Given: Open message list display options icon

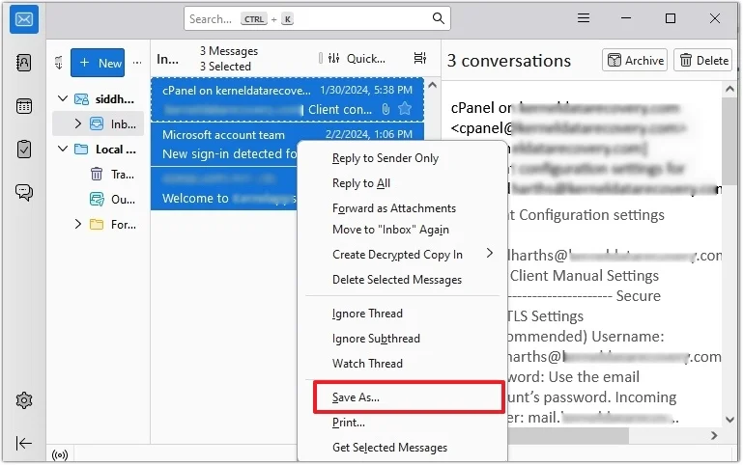Looking at the screenshot, I should click(x=420, y=58).
